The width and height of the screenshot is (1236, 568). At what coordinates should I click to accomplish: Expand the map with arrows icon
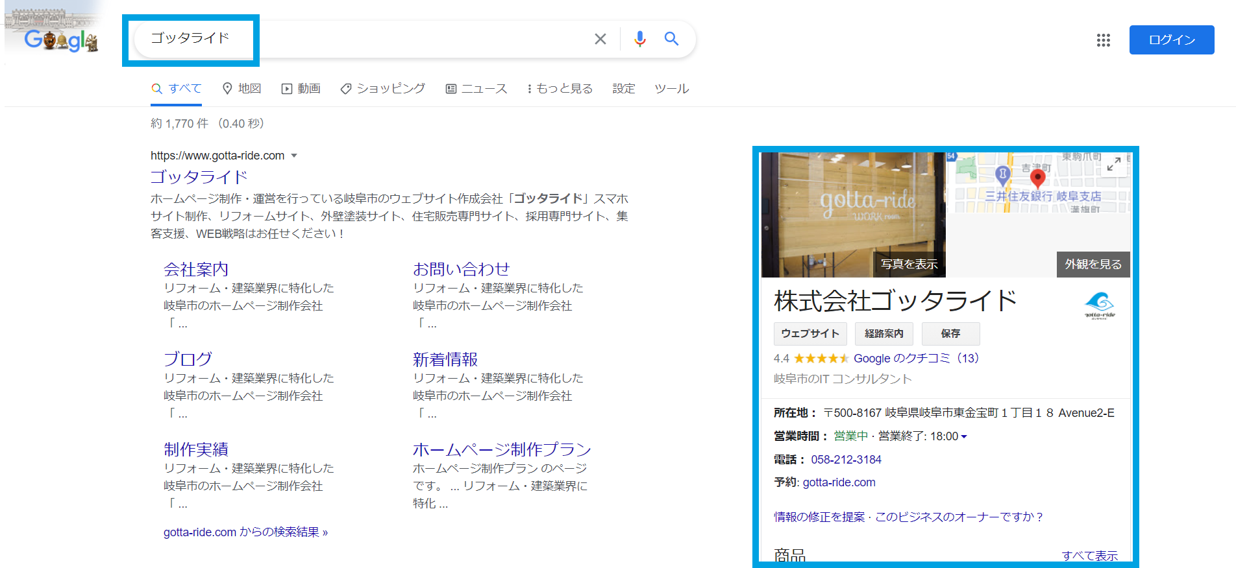pos(1113,165)
